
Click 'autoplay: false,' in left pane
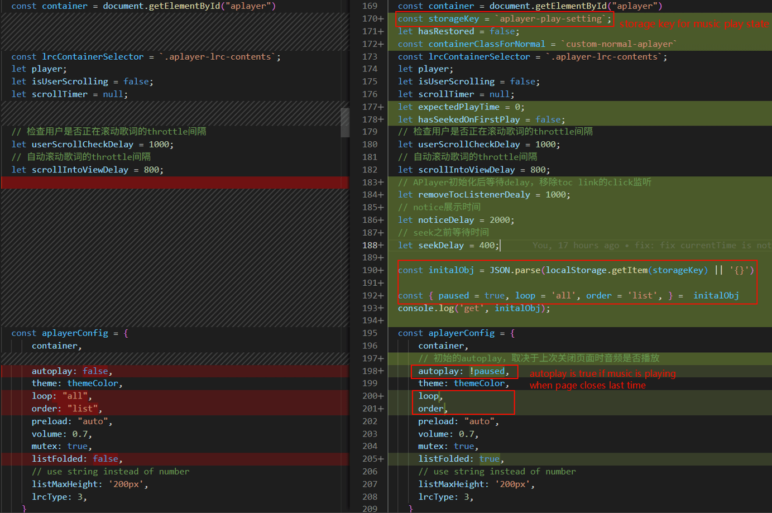pyautogui.click(x=72, y=371)
